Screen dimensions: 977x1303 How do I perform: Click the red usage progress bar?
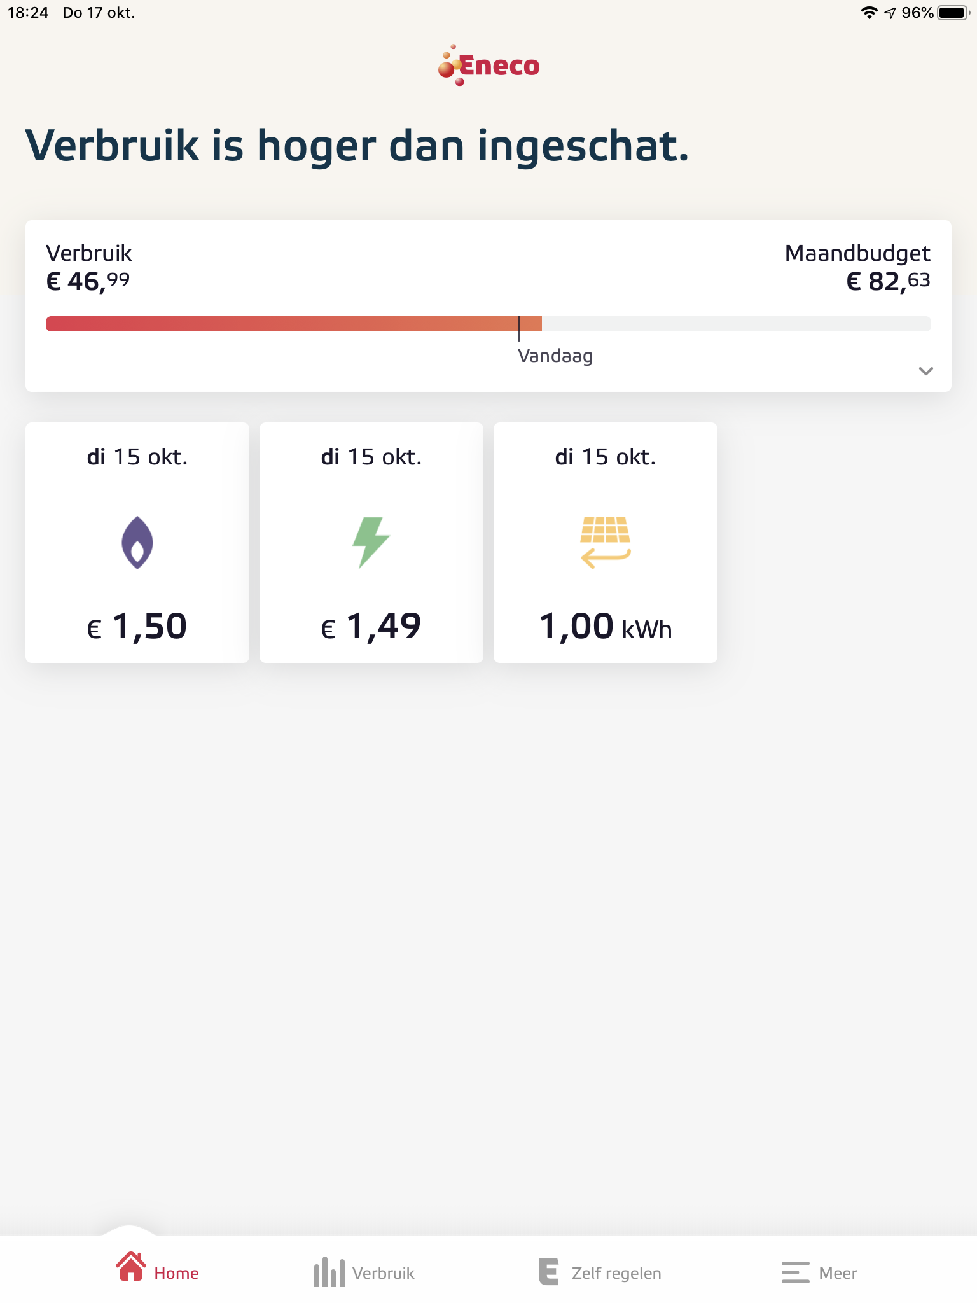coord(294,324)
